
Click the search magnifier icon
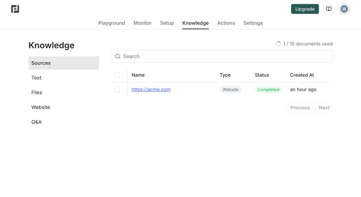tap(117, 56)
